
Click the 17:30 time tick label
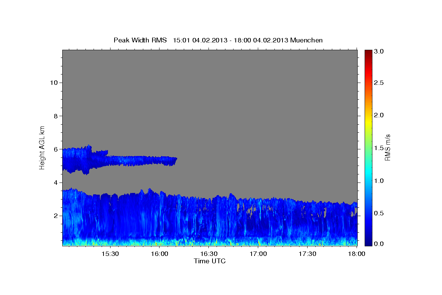coord(307,254)
